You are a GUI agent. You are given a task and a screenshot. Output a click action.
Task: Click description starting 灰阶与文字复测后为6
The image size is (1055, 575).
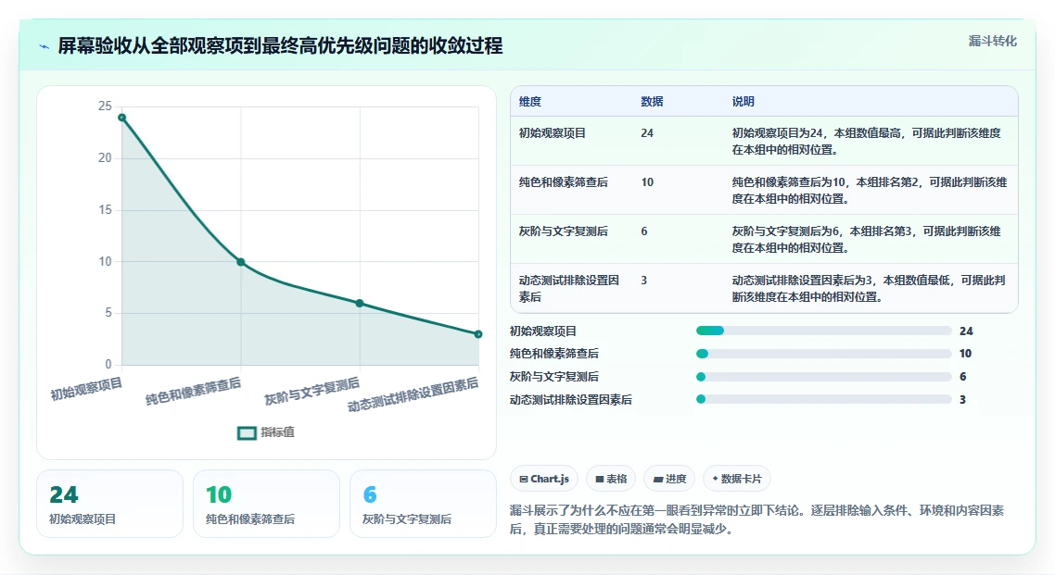(x=867, y=239)
